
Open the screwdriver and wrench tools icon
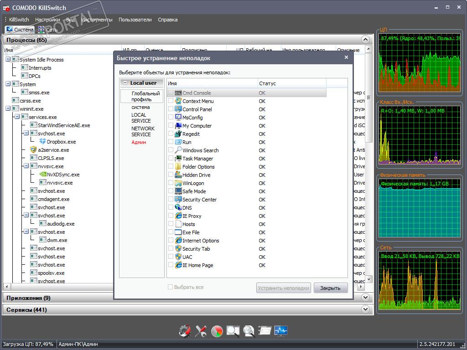point(201,331)
